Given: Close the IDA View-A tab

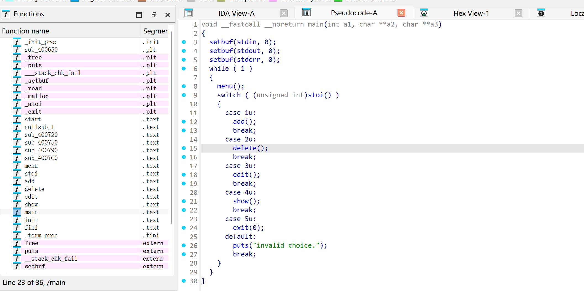Looking at the screenshot, I should click(284, 13).
